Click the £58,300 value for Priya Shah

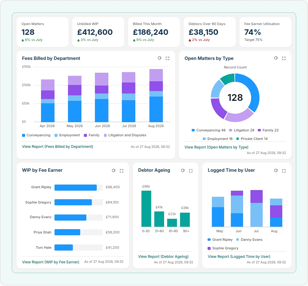(x=113, y=233)
